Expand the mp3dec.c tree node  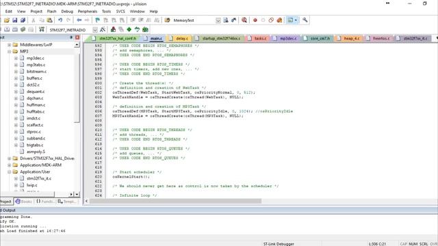(x=16, y=58)
